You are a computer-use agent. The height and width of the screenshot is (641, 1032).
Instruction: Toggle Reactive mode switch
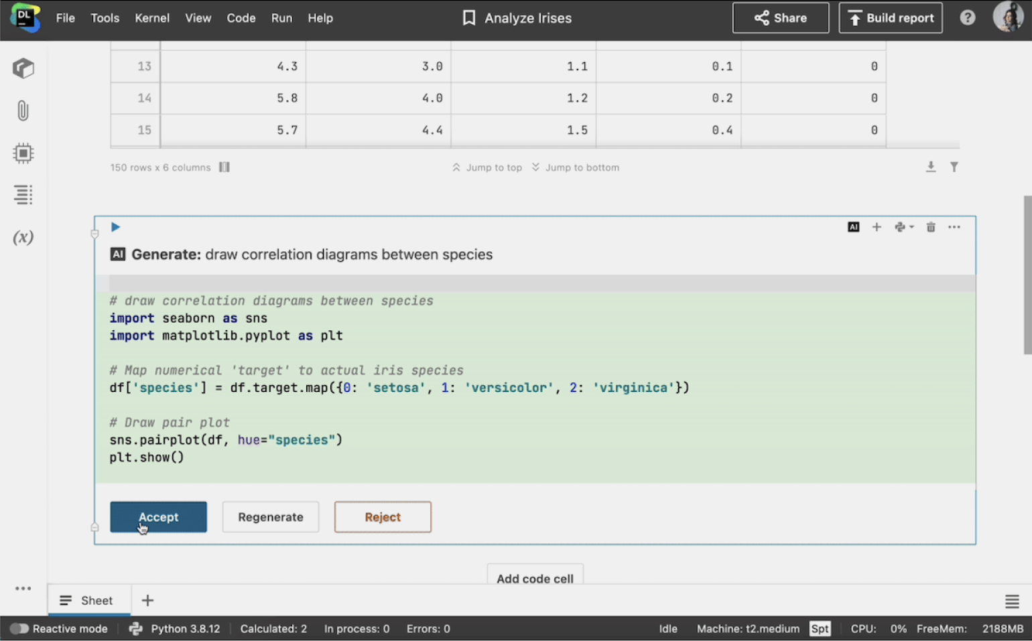point(19,628)
